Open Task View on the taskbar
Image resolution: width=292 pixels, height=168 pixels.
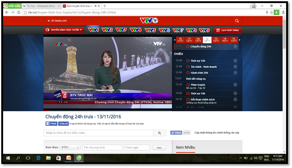(28, 158)
